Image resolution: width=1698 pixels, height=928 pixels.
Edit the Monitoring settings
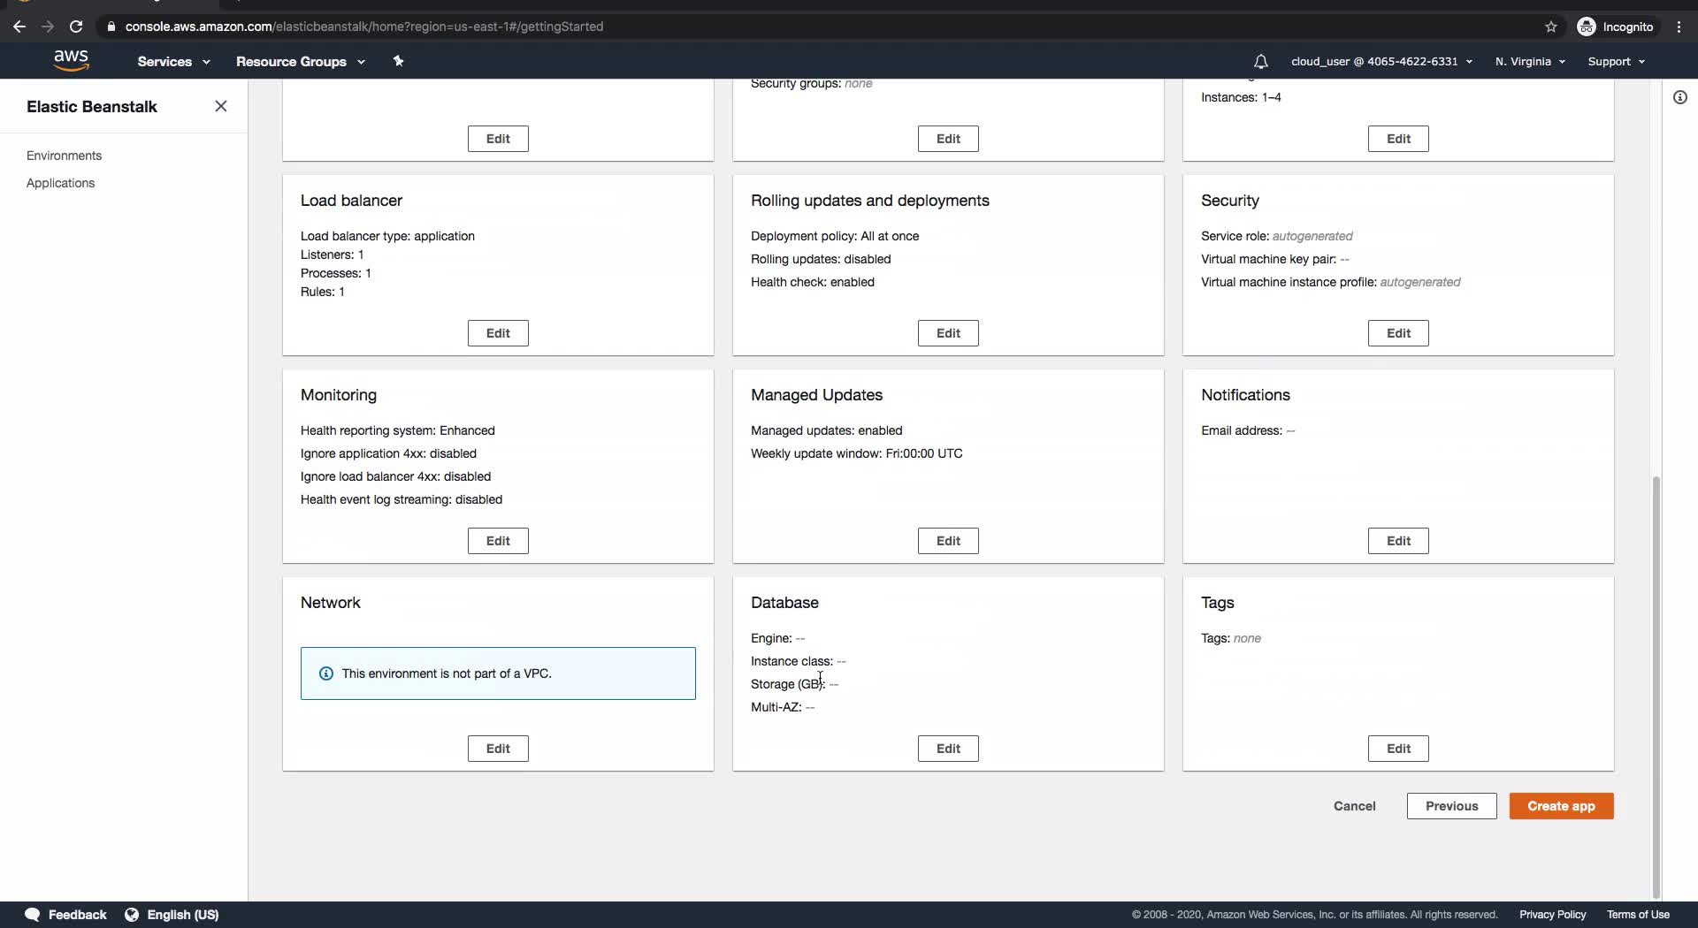click(x=498, y=541)
